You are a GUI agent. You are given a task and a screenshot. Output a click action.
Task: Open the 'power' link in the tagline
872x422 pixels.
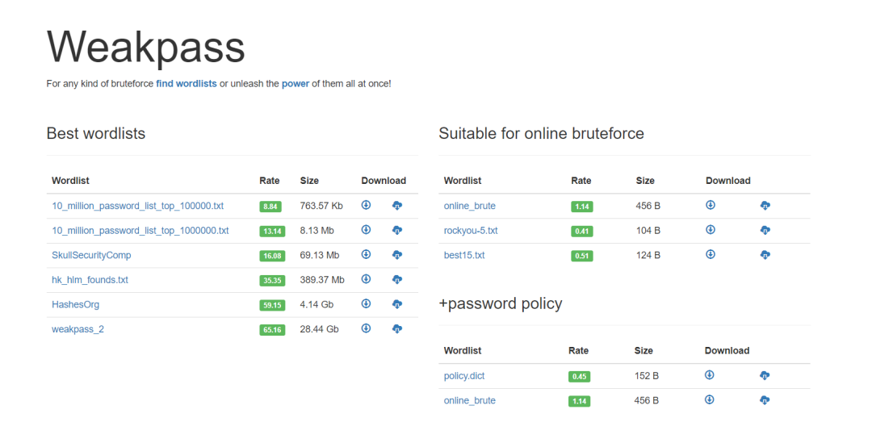296,84
